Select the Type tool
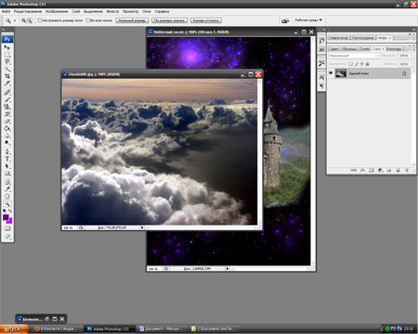This screenshot has height=334, width=418. point(7,159)
